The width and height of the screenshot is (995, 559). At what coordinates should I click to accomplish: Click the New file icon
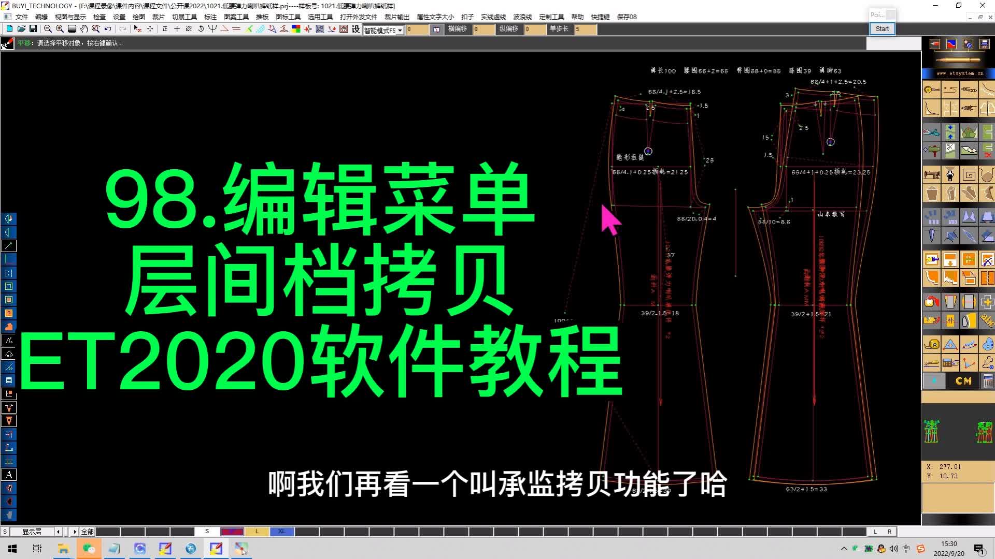(x=9, y=29)
